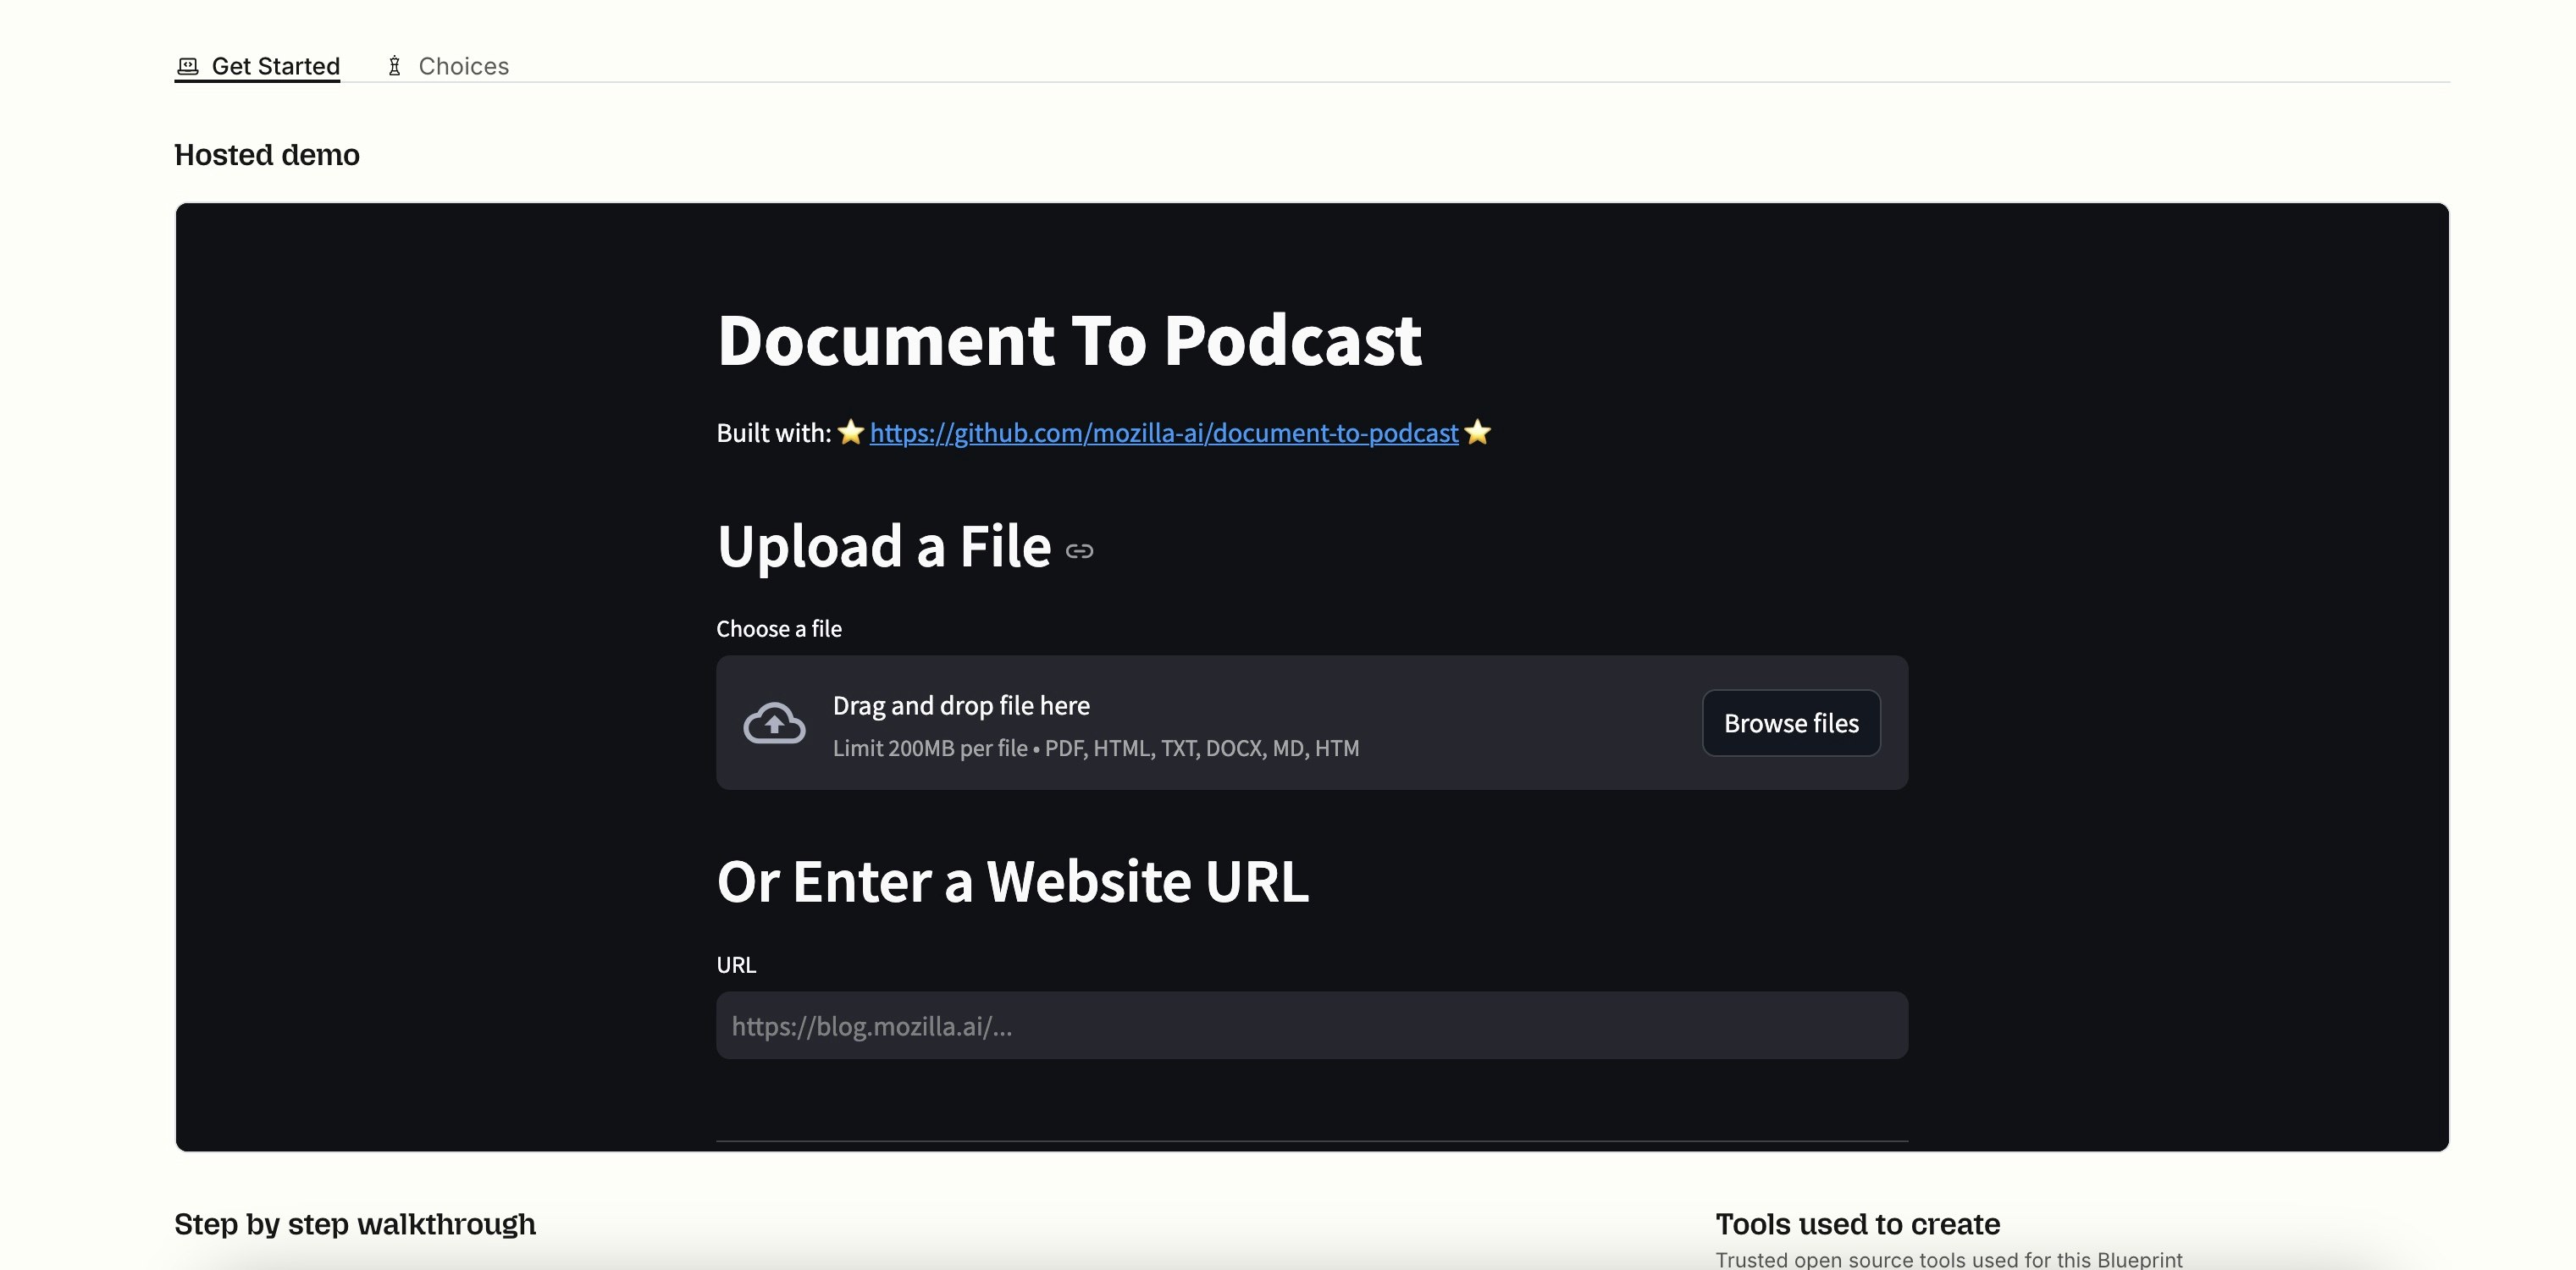Click the Or Enter a Website URL heading
2576x1270 pixels.
pyautogui.click(x=1012, y=882)
